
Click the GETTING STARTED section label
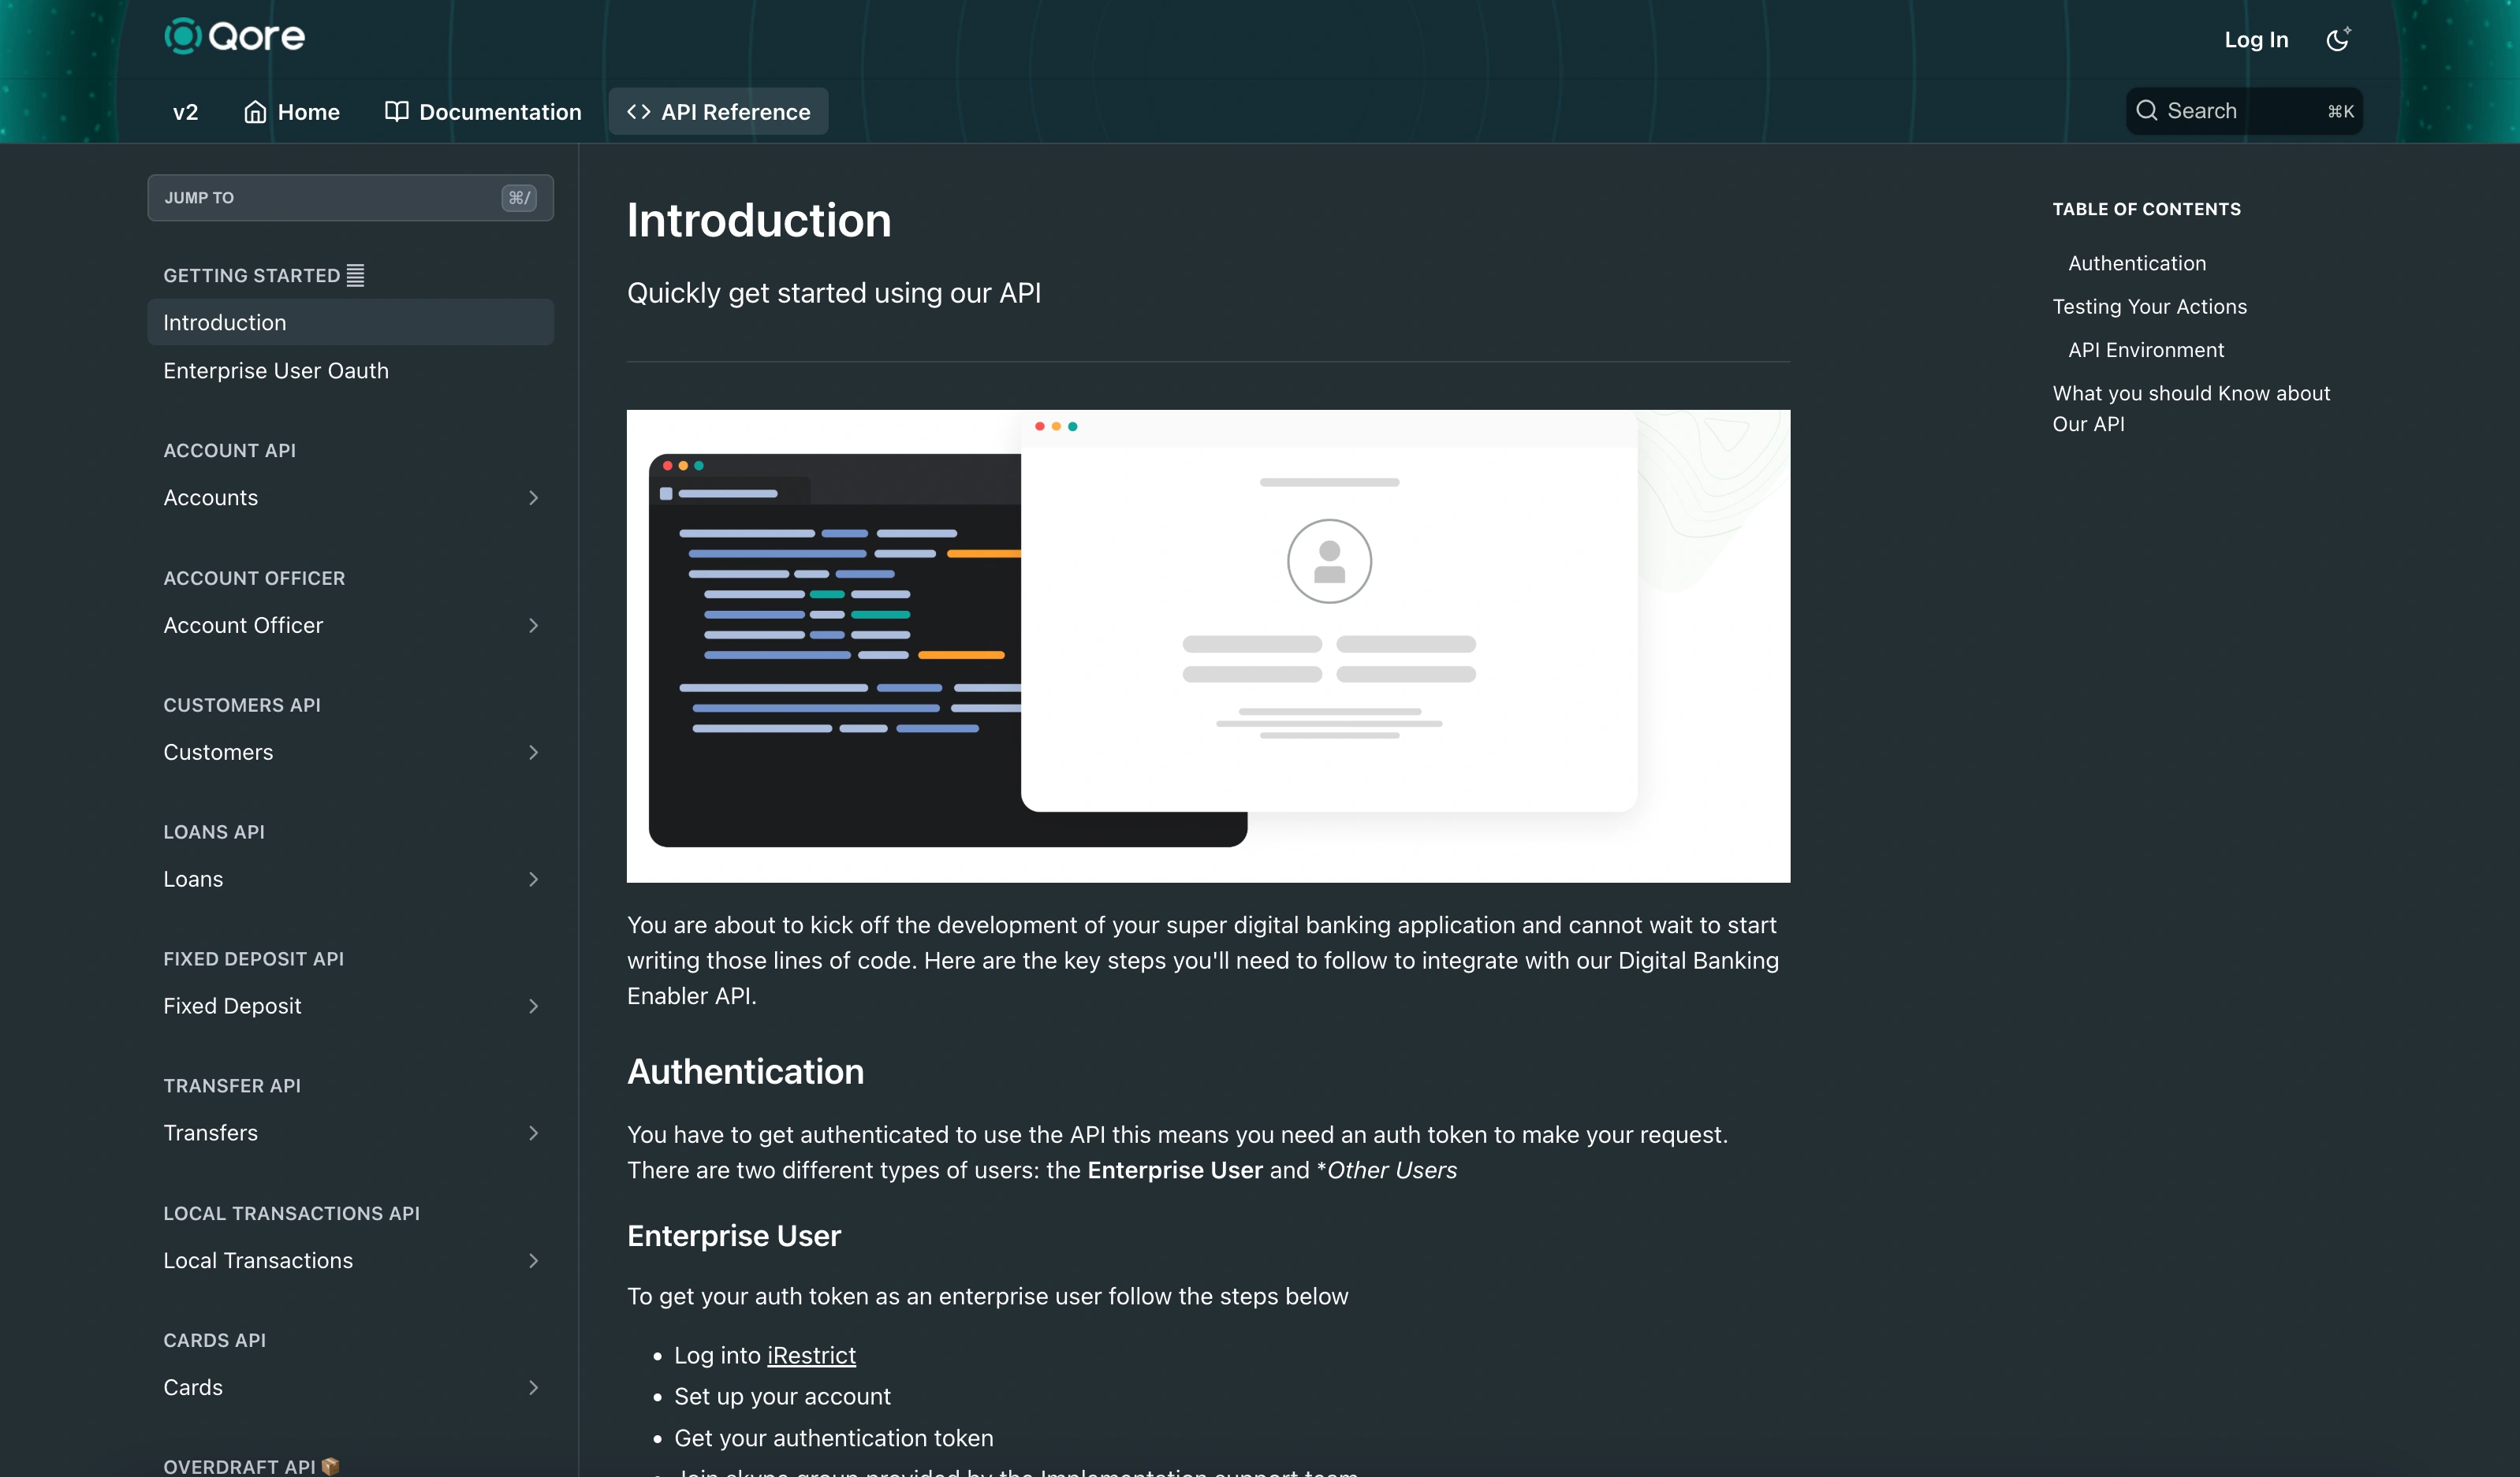click(251, 276)
